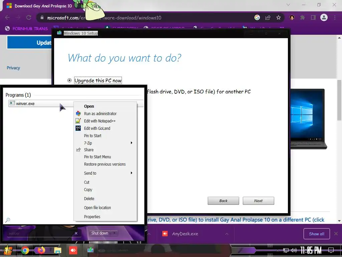The image size is (342, 257).
Task: Select 'Upgrade this PC now' radio button
Action: point(69,80)
